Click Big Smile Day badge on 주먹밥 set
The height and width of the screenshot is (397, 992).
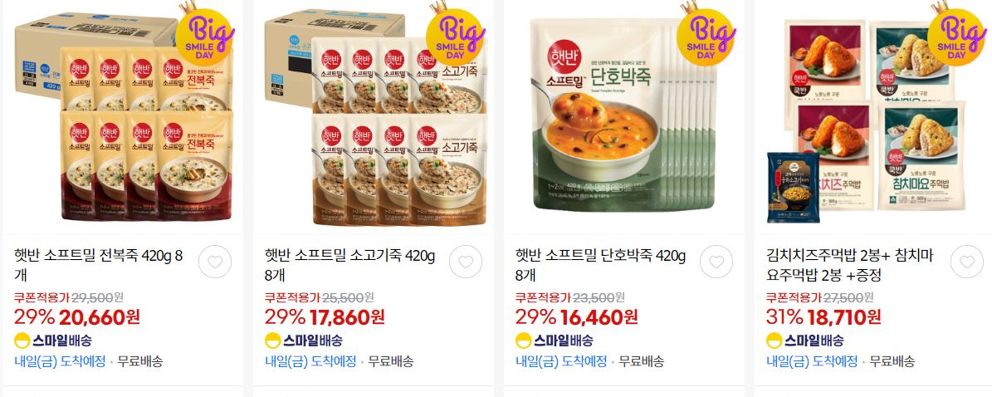click(957, 35)
